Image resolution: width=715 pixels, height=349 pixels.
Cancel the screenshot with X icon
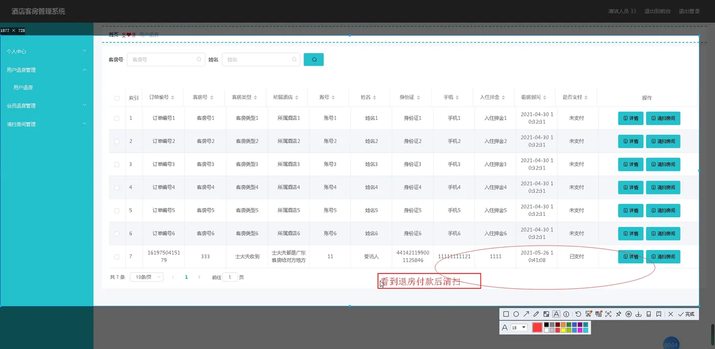pyautogui.click(x=671, y=314)
